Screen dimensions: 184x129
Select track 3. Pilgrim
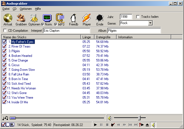[16, 51]
